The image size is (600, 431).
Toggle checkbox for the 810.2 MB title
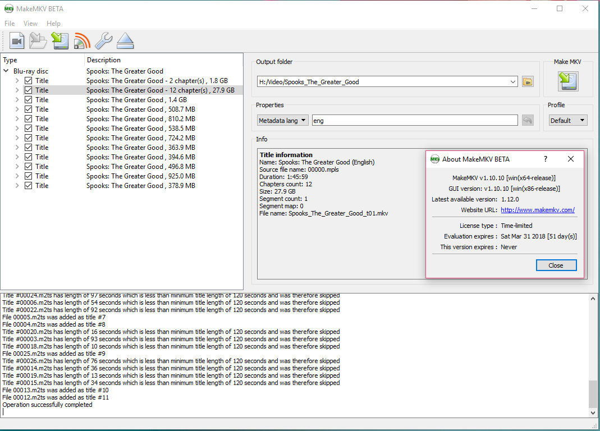pyautogui.click(x=28, y=119)
